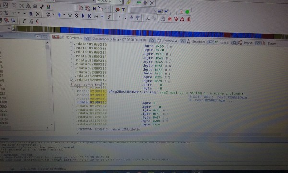Switch to the Structures tab

click(x=198, y=42)
